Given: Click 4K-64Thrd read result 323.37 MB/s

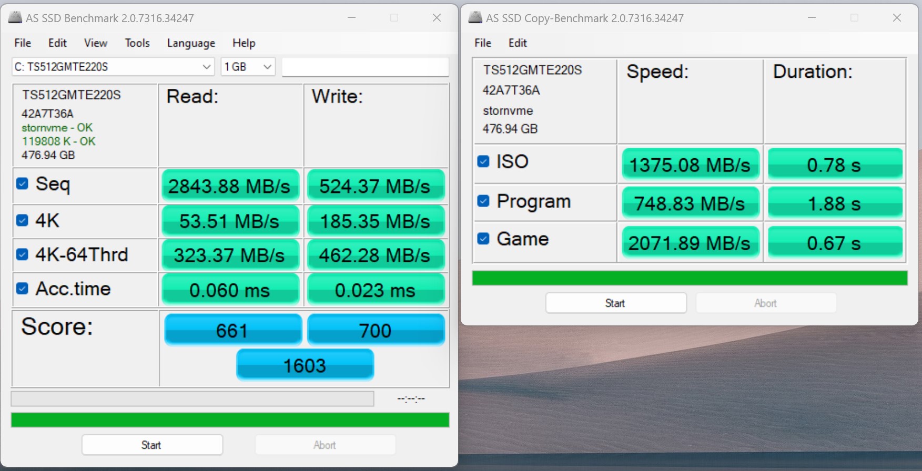Looking at the screenshot, I should [x=230, y=255].
